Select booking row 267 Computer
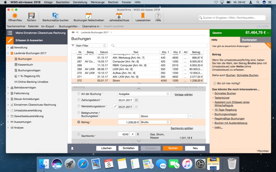 (x=137, y=62)
